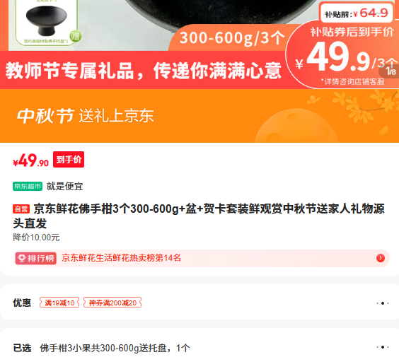The image size is (399, 357).
Task: Click the selected spec 佛手柑3小果共300-600g送托盘
Action: [115, 348]
